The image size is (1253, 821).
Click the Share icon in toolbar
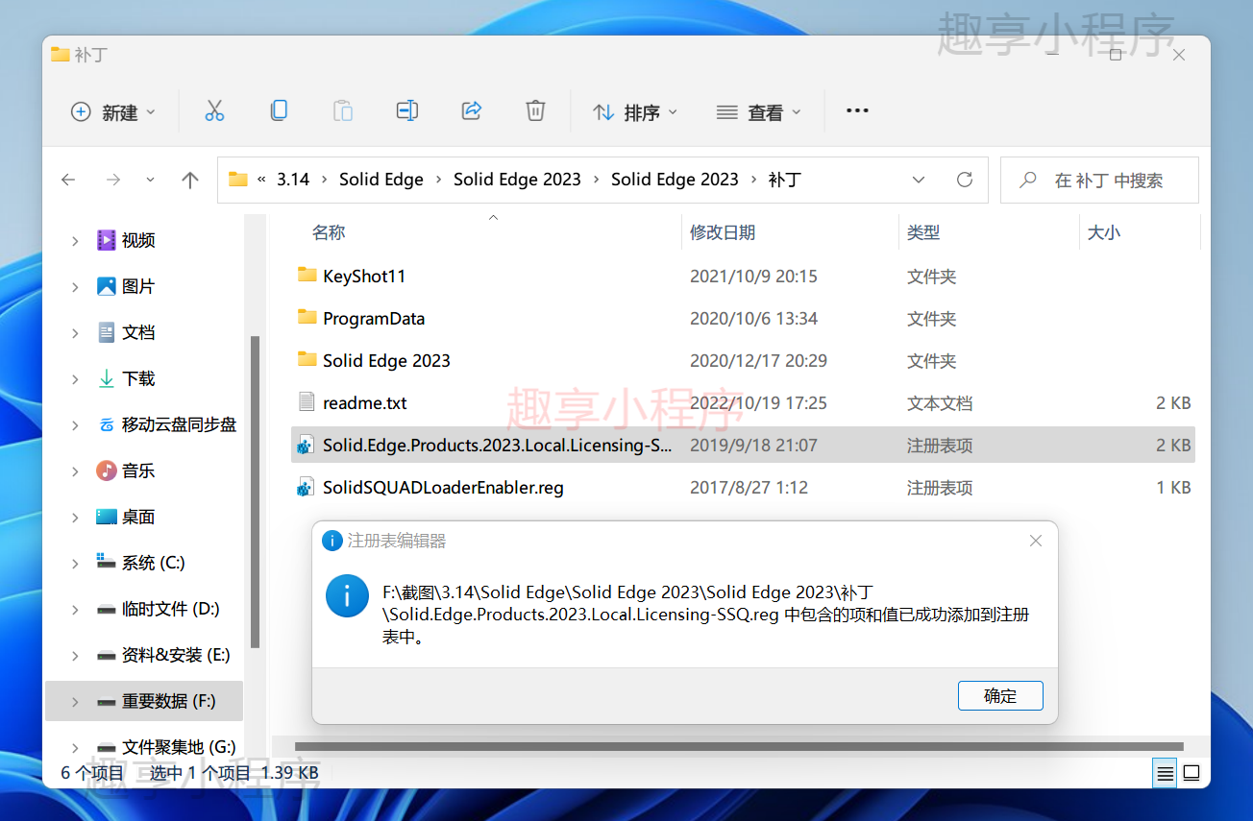(472, 111)
